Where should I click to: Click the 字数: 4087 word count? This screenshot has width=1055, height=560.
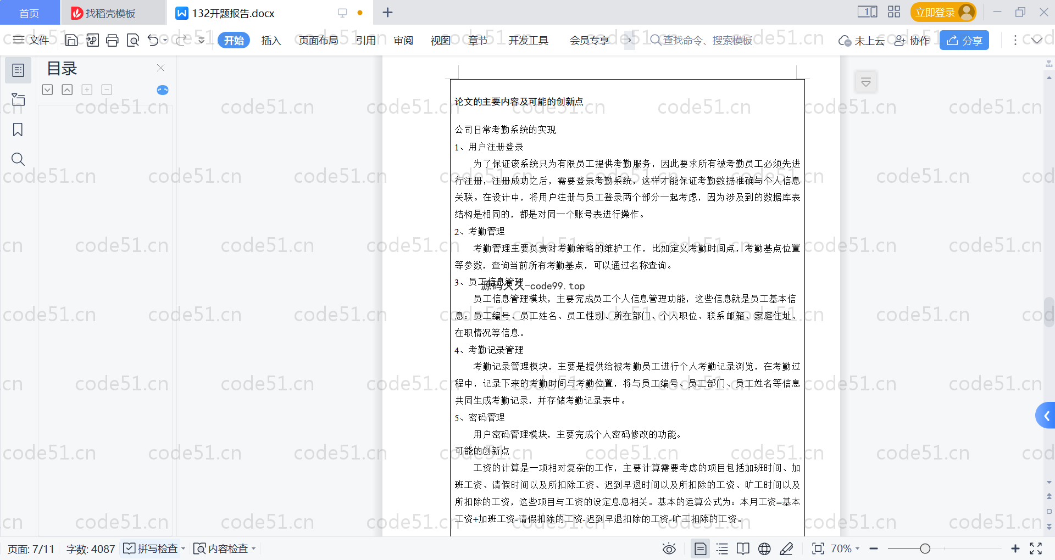pyautogui.click(x=91, y=548)
